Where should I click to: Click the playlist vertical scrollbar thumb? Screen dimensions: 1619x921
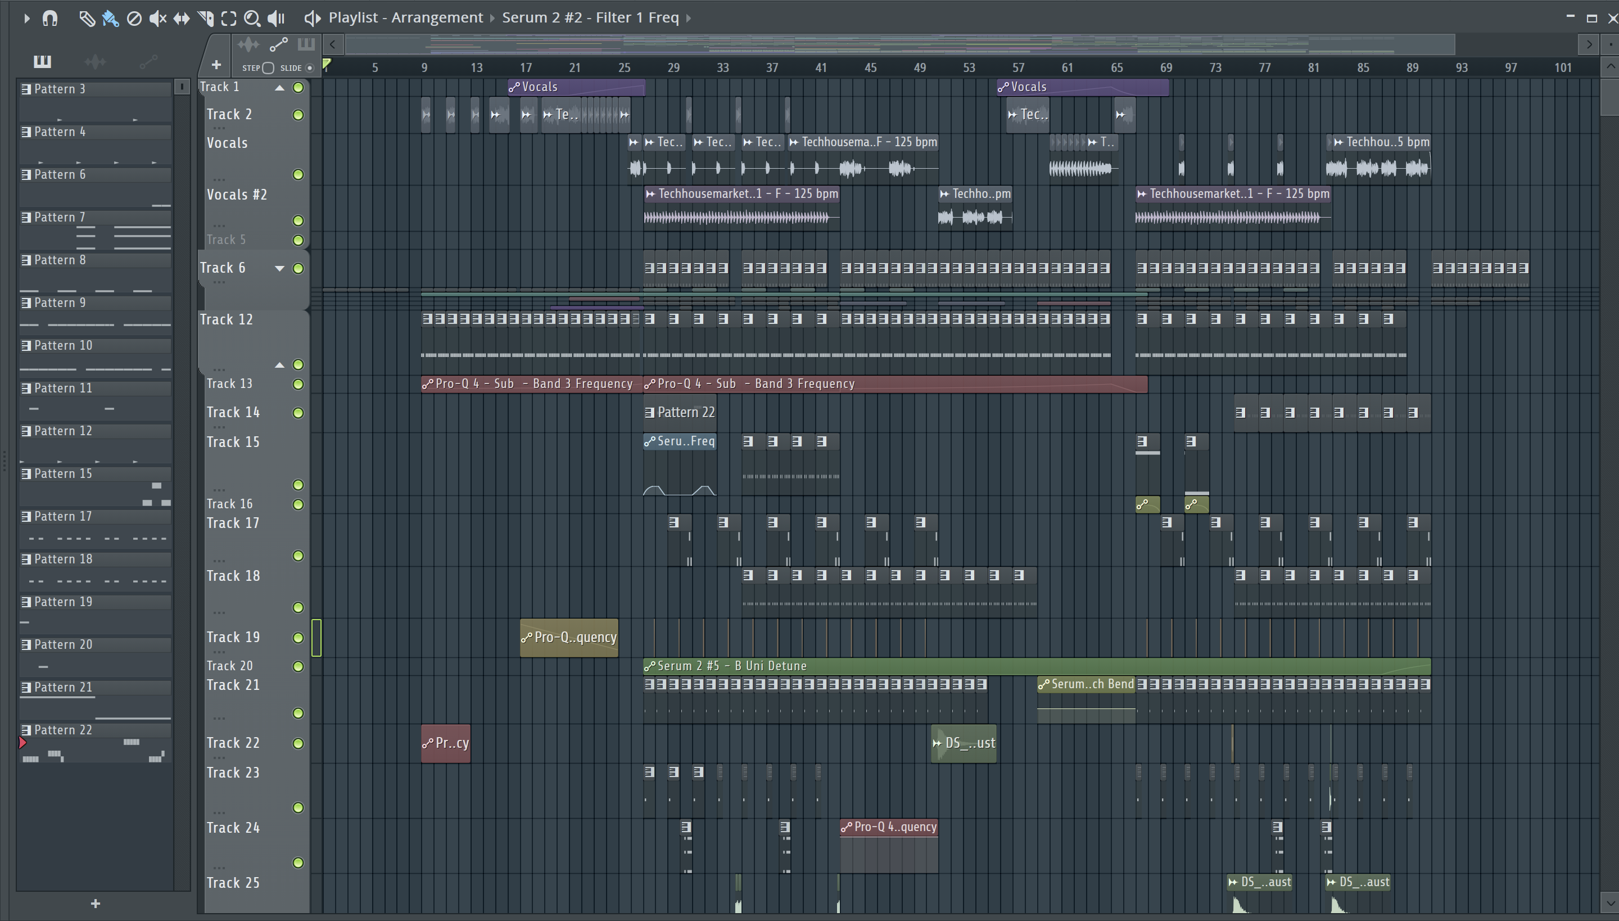coord(1609,96)
